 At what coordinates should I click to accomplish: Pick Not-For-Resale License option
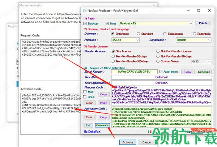coord(158,51)
